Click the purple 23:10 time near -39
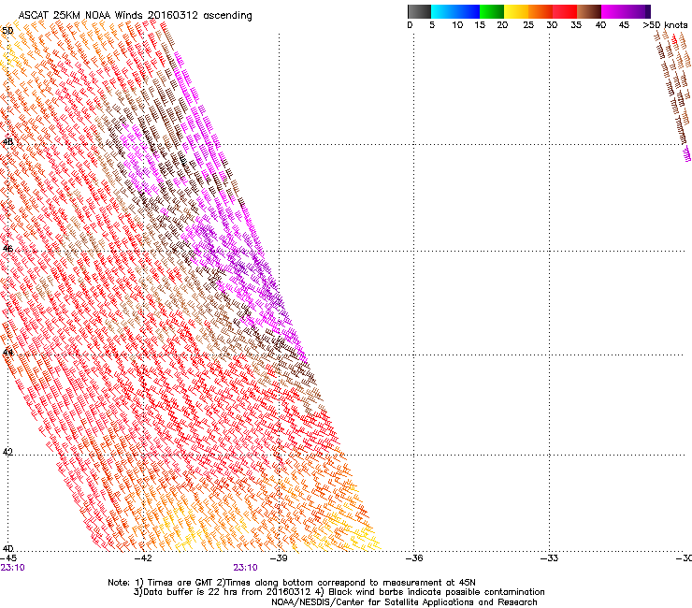The width and height of the screenshot is (692, 608). 245,568
